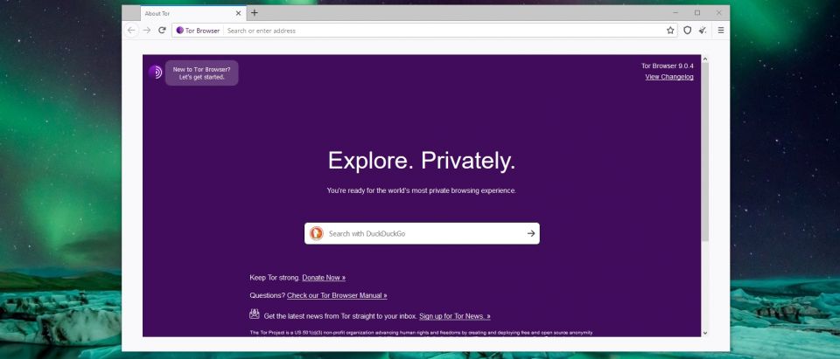Go back using the back arrow
840x359 pixels.
point(131,31)
